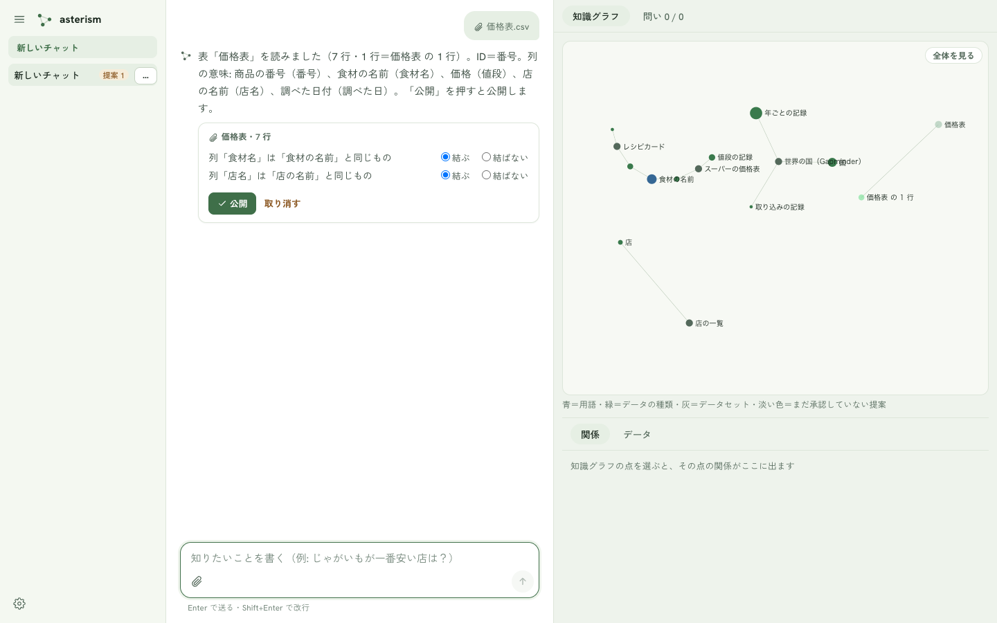
Task: Click the asterism logo icon
Action: pos(44,19)
